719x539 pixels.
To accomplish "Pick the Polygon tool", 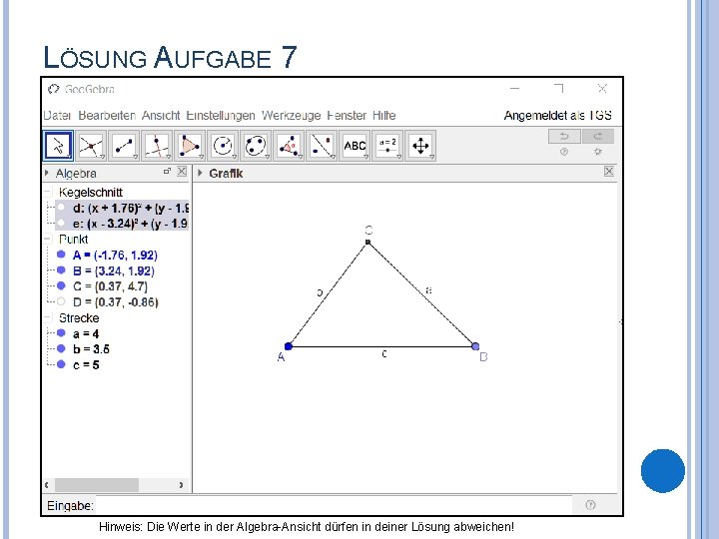I will pos(190,146).
